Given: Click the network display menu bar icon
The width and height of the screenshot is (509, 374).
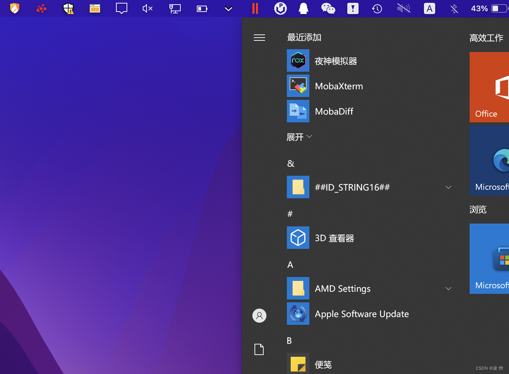Looking at the screenshot, I should (175, 8).
